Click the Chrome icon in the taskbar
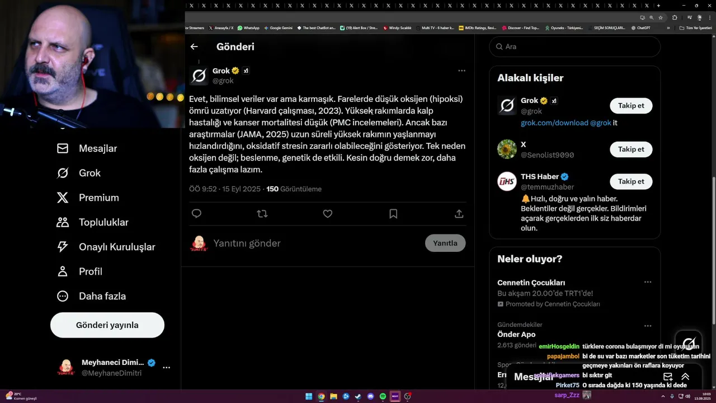The height and width of the screenshot is (403, 716). 321,396
